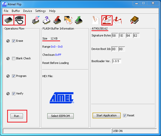This screenshot has width=161, height=136.
Task: Click the Program Target Device red-arrow icon
Action: [57, 20]
